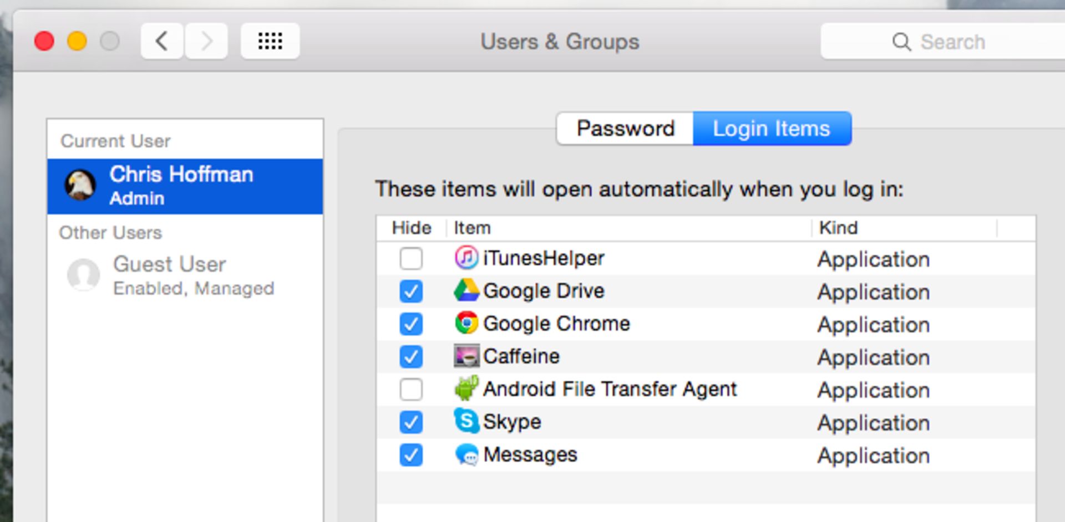Click the Application kind for iTunesHelper
The image size is (1065, 522).
coord(874,259)
